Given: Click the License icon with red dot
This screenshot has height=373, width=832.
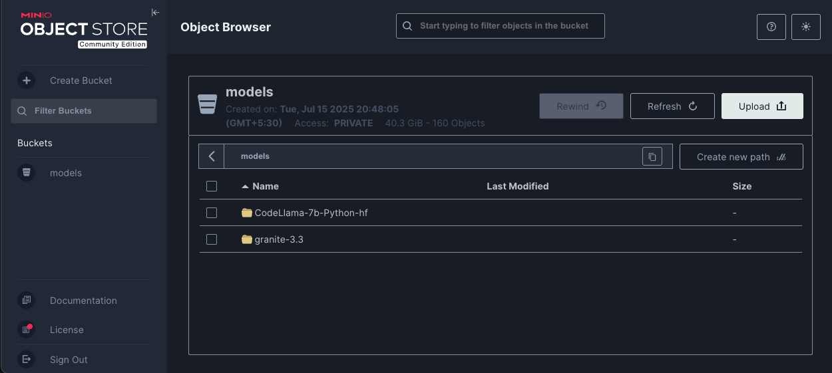Looking at the screenshot, I should (x=27, y=330).
